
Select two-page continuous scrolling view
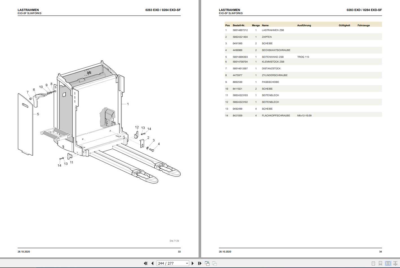(395, 263)
